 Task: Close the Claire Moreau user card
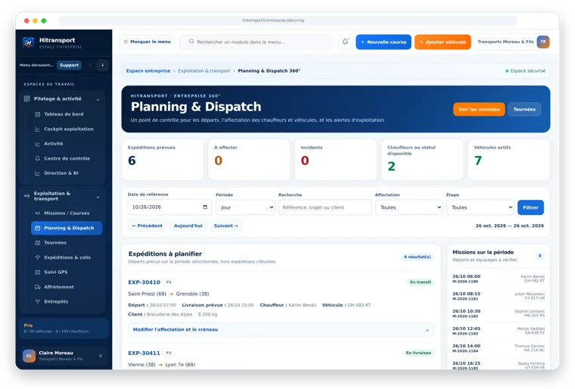point(101,356)
